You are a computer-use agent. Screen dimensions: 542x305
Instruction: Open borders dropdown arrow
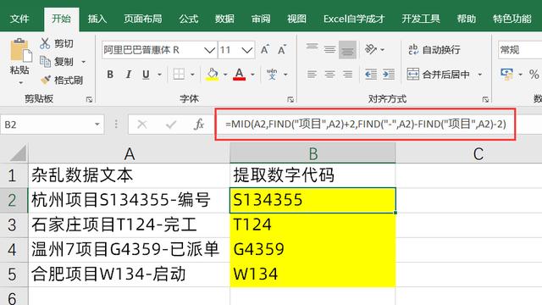point(192,75)
